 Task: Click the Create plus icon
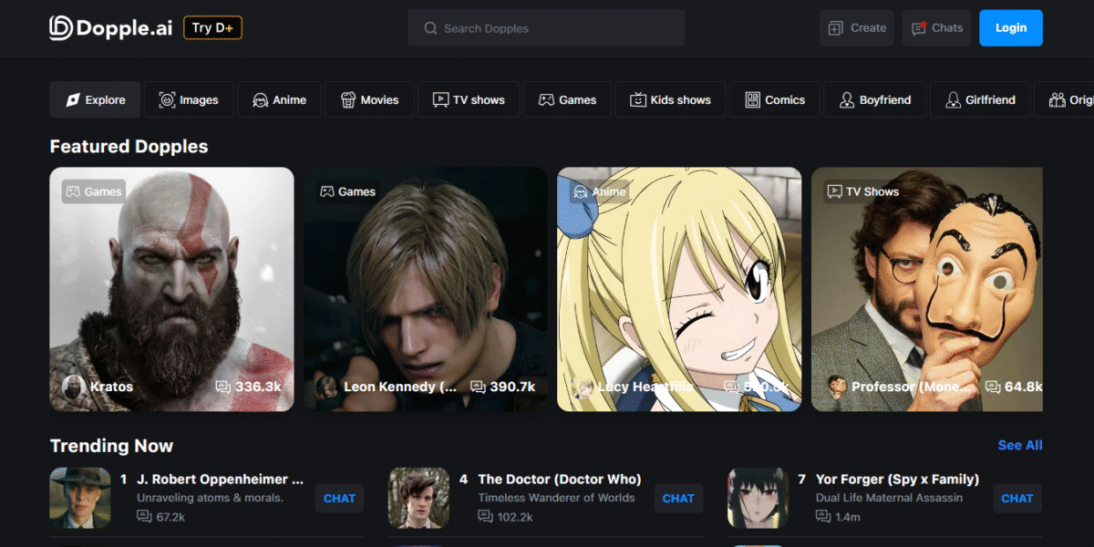coord(835,28)
